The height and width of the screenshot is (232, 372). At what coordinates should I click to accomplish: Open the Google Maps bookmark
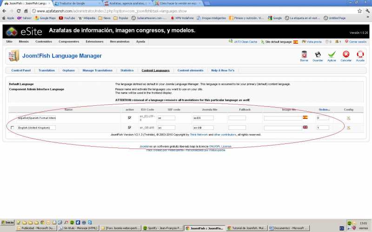pyautogui.click(x=45, y=18)
